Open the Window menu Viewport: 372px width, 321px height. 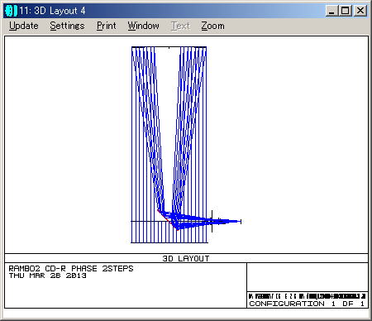[x=143, y=26]
